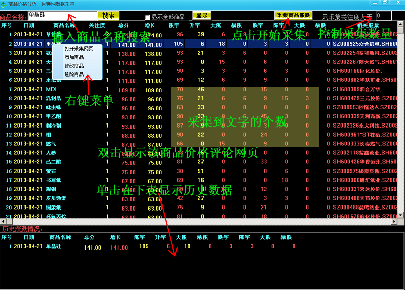The width and height of the screenshot is (405, 290).
Task: Choose 删除商品 in the context menu
Action: pyautogui.click(x=74, y=74)
